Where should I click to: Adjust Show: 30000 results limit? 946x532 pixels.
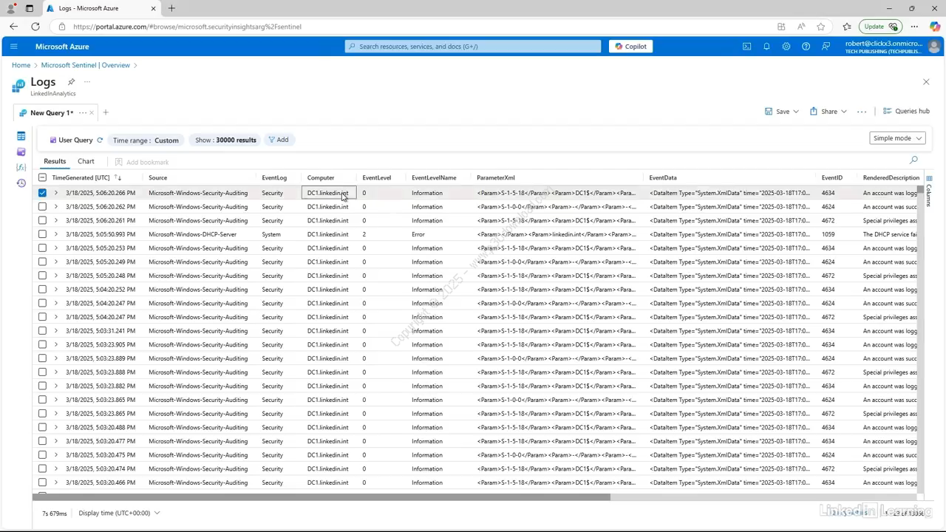coord(225,140)
